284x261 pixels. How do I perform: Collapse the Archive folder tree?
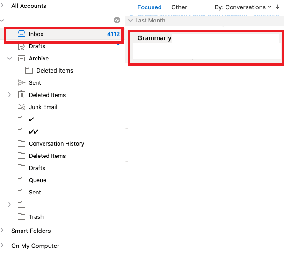(9, 58)
